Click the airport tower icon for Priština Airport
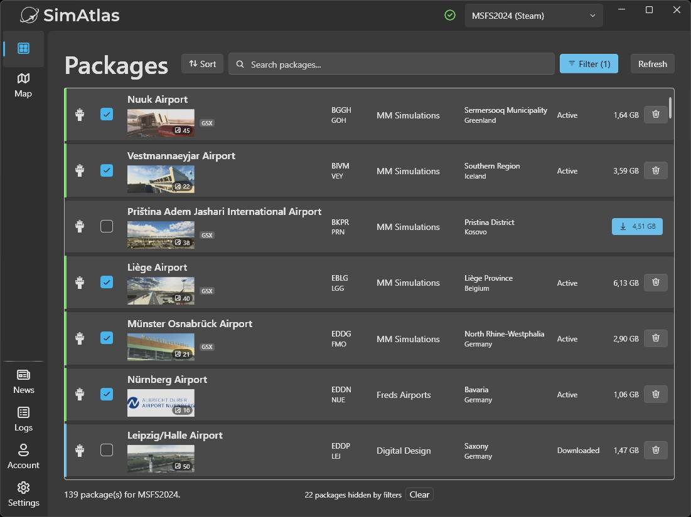The width and height of the screenshot is (691, 517). click(x=80, y=226)
